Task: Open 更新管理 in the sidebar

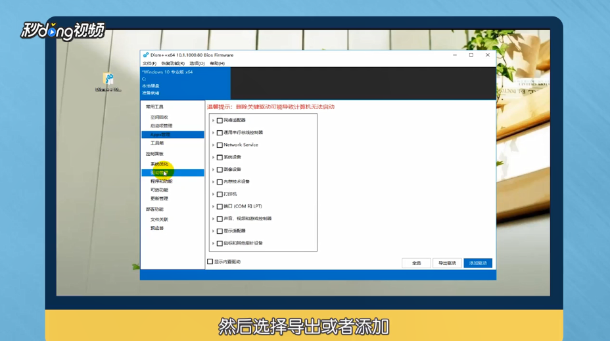Action: (159, 198)
